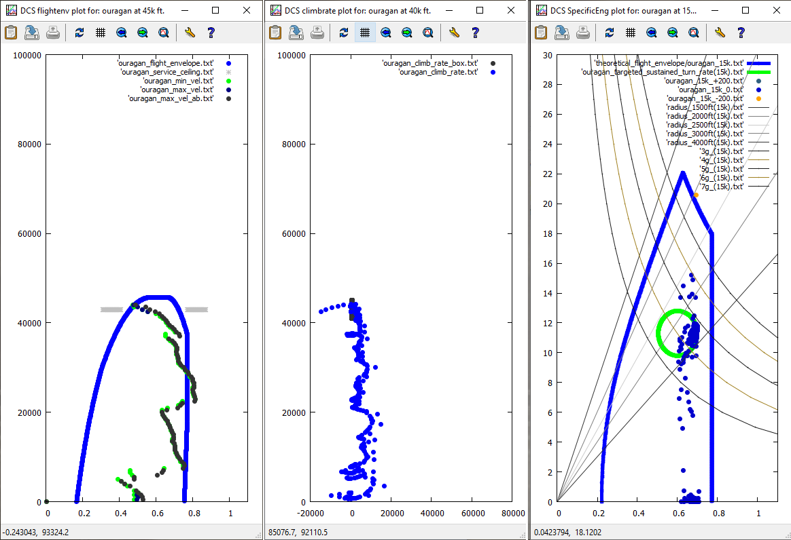Open help in the flightenv window
This screenshot has width=791, height=540.
tap(211, 32)
